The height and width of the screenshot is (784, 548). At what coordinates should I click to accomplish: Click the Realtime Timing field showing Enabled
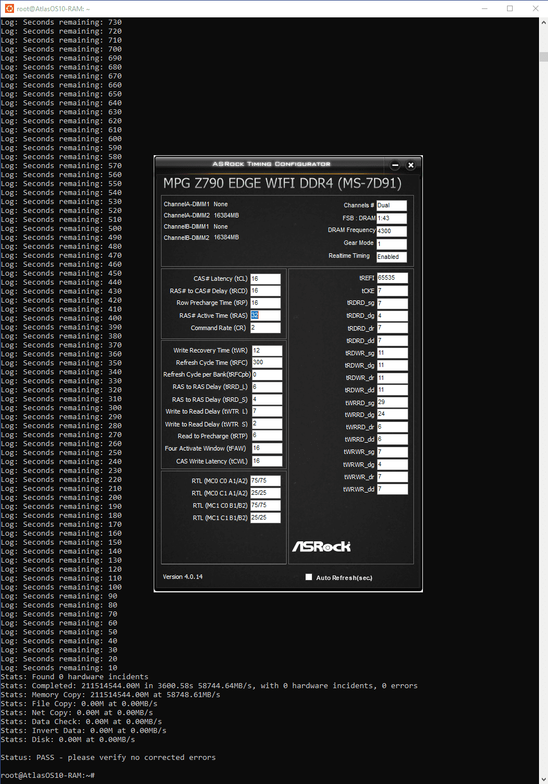point(392,257)
